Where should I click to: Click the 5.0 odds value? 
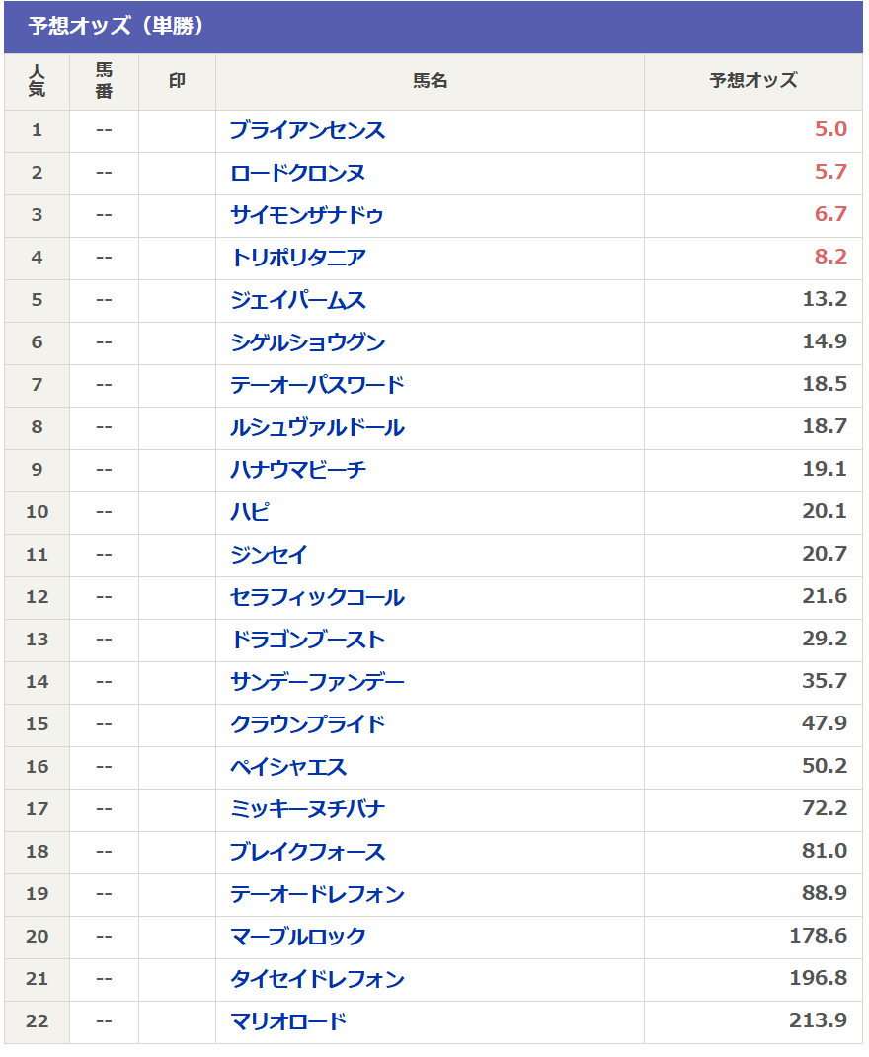pos(830,130)
